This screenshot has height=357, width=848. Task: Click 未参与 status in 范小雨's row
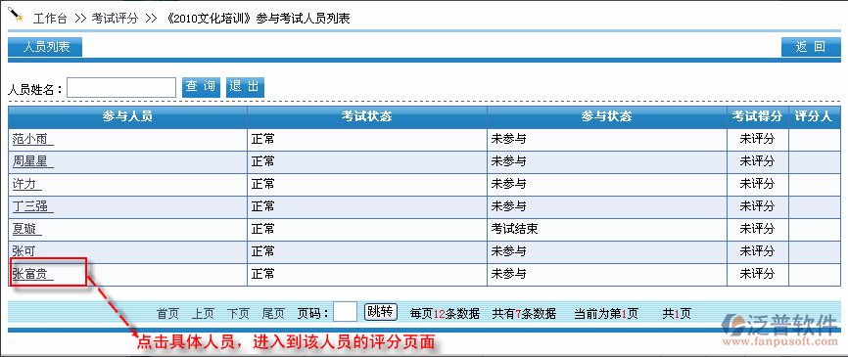[x=508, y=139]
